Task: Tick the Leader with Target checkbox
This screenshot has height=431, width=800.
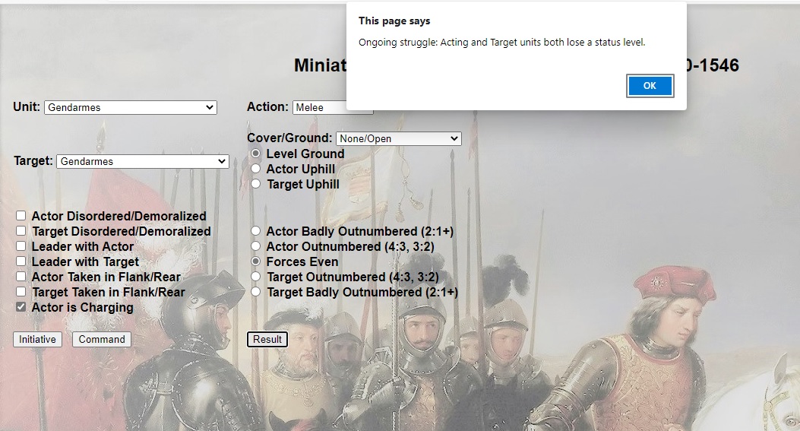Action: pyautogui.click(x=21, y=261)
